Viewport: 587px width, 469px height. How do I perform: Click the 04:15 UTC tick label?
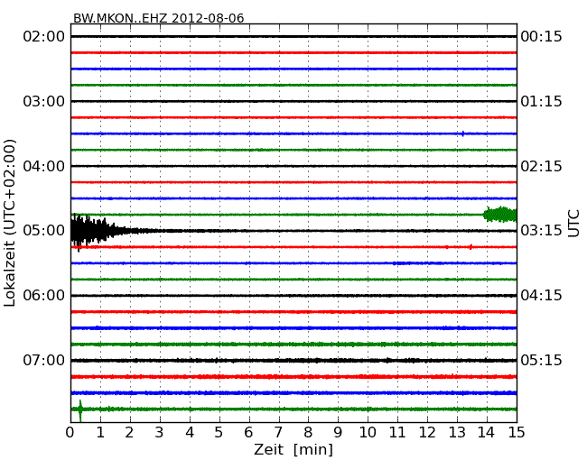541,296
